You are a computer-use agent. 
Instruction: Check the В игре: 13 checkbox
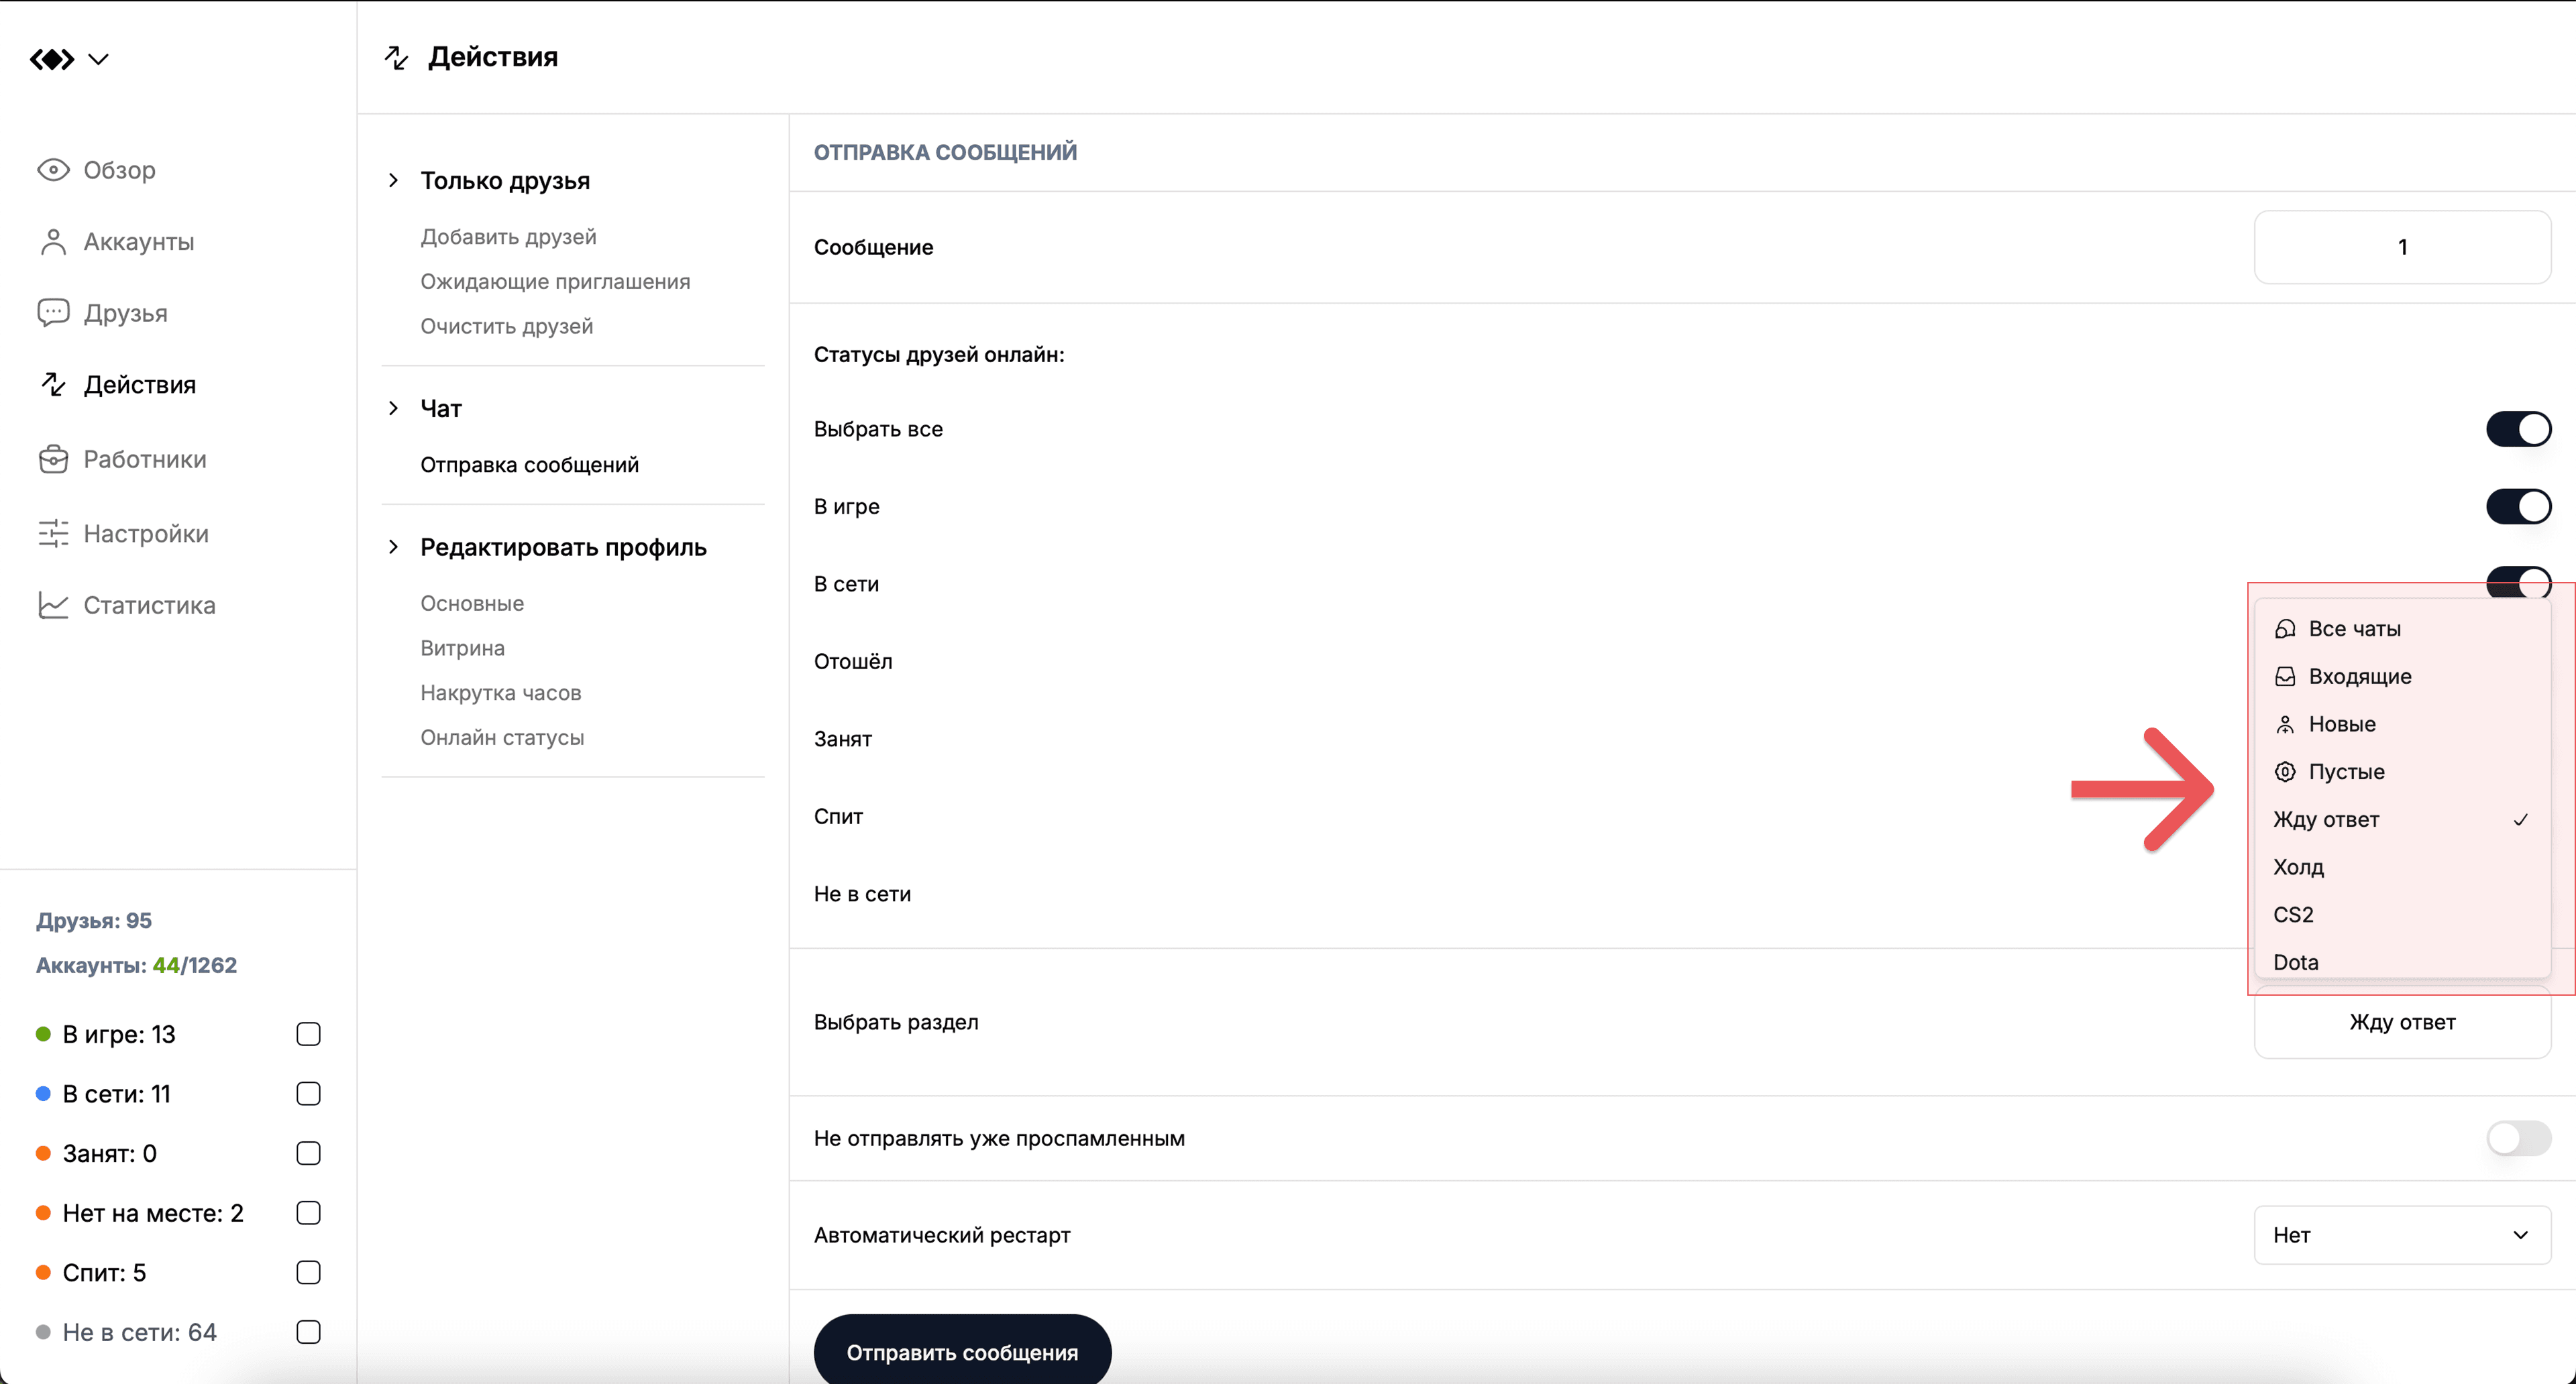point(308,1034)
